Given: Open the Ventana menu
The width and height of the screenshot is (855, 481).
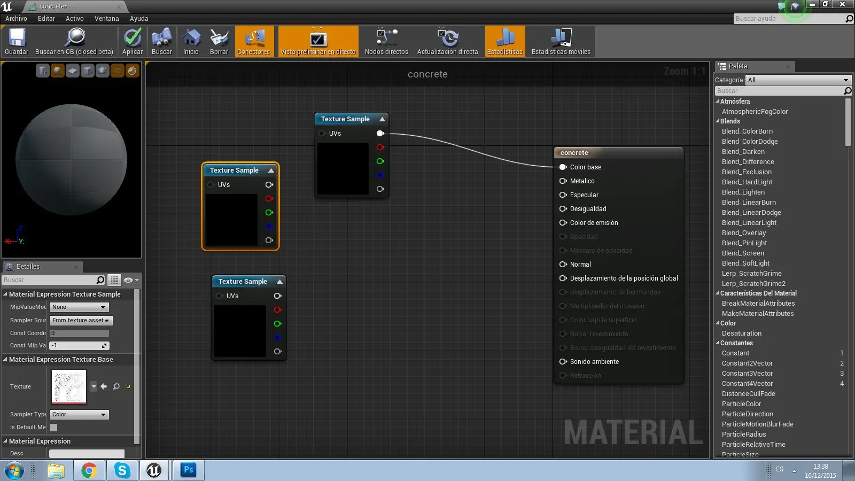Looking at the screenshot, I should (x=107, y=19).
